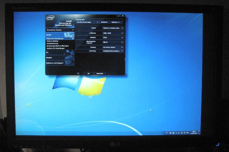Show hidden tray icons arrow
The image size is (229, 152).
coord(166,133)
